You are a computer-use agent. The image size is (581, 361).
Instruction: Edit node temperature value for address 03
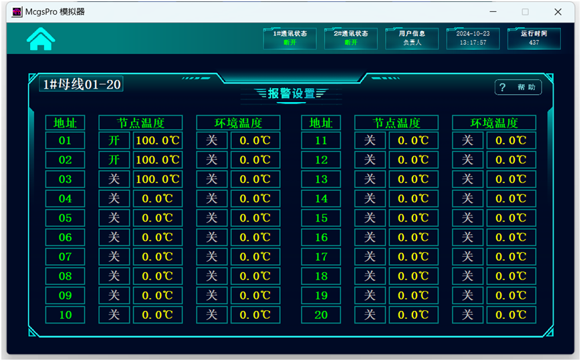point(158,179)
